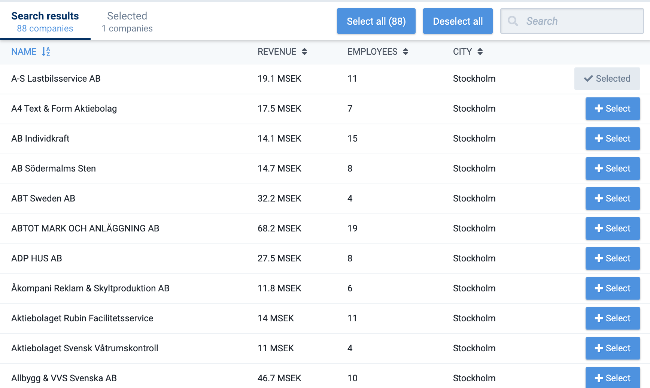Click revenue value 32.2 MSEK
Viewport: 650px width, 388px height.
tap(279, 198)
